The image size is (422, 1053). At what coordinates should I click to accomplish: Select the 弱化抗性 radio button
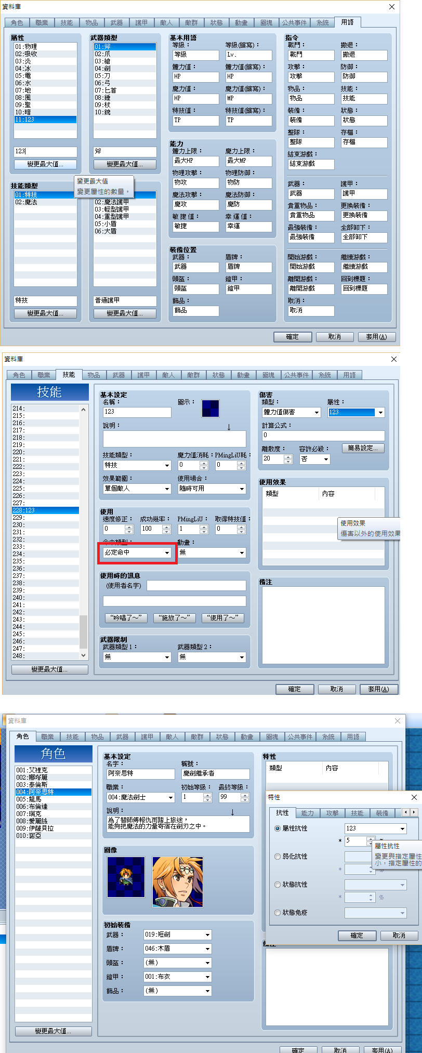pyautogui.click(x=278, y=857)
